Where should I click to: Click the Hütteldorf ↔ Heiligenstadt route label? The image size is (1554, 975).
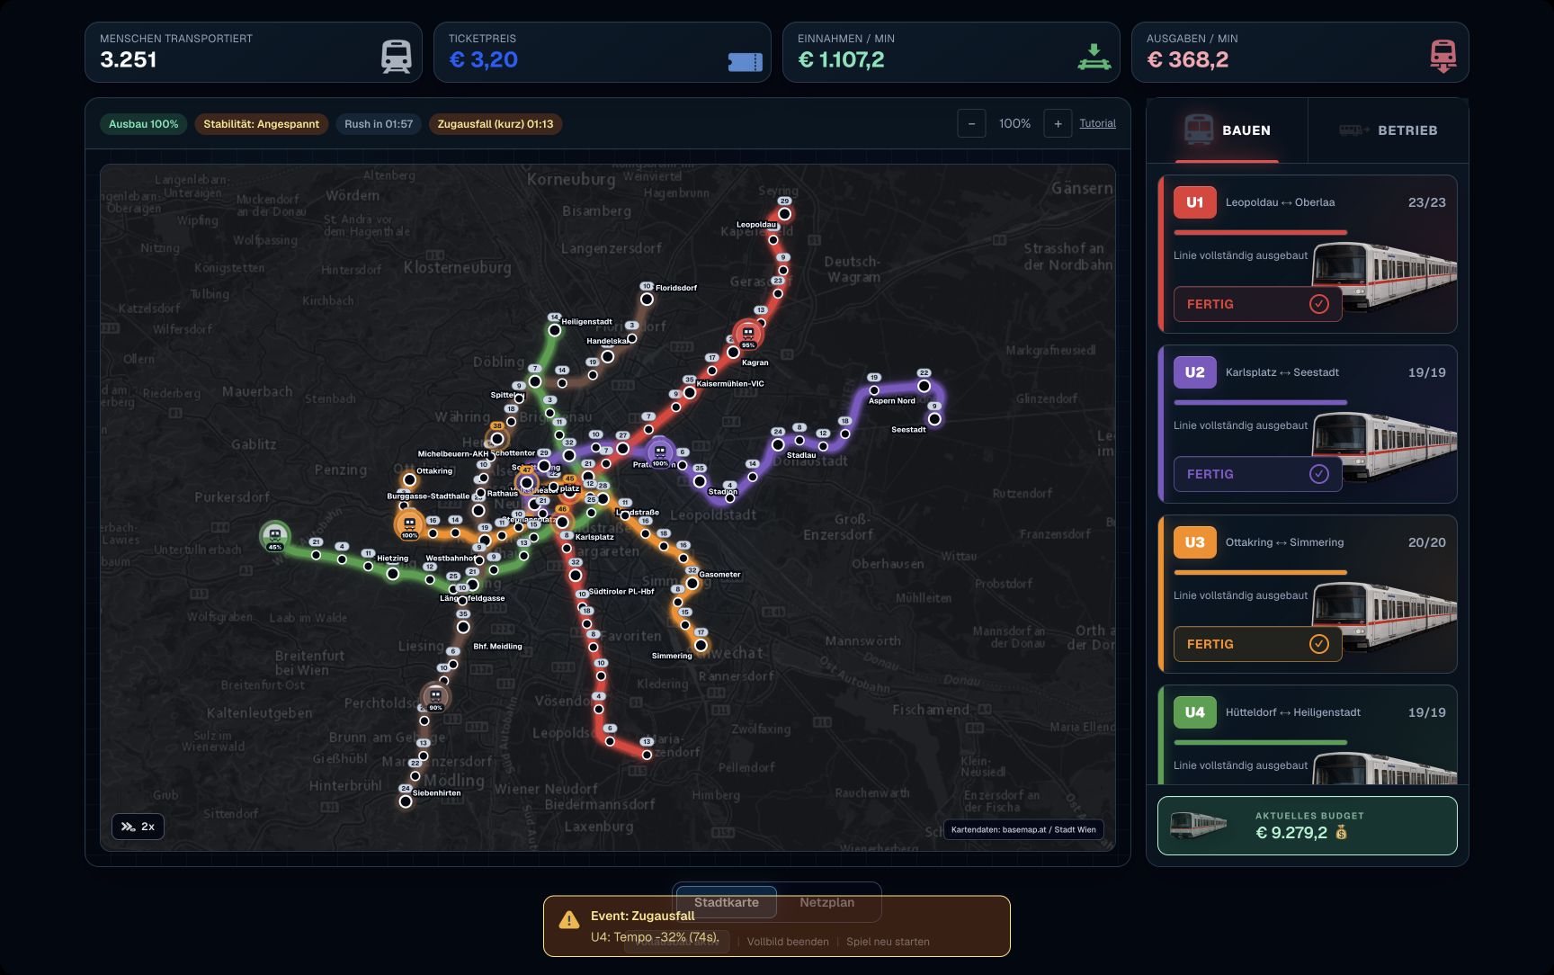1292,712
